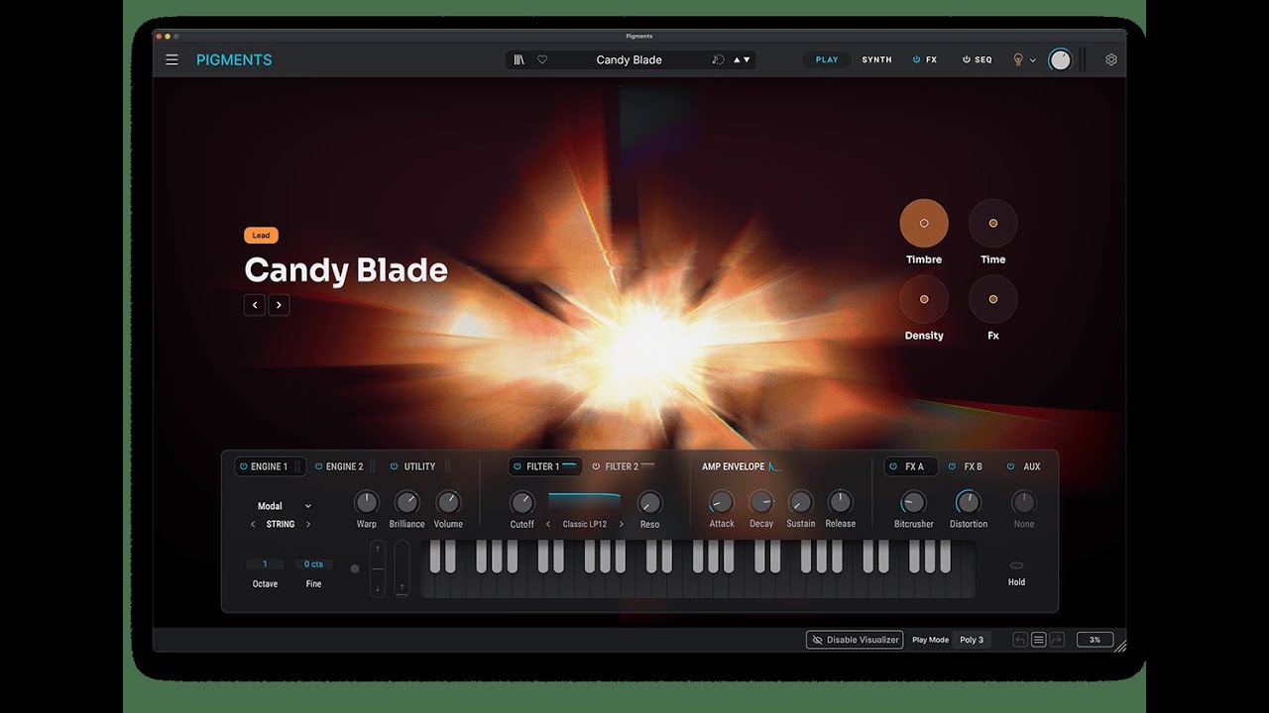Click the PIGMENTS logo
Image resolution: width=1269 pixels, height=713 pixels.
click(x=234, y=59)
